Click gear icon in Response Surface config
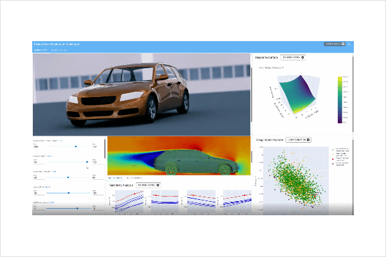This screenshot has width=386, height=257. click(x=303, y=57)
